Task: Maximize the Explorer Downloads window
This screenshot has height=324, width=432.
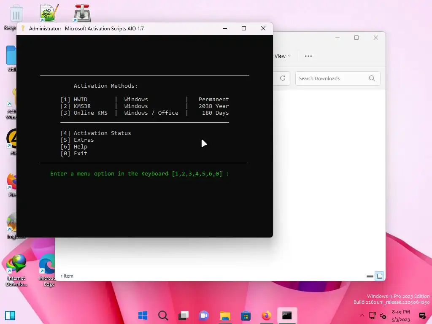Action: coord(356,38)
